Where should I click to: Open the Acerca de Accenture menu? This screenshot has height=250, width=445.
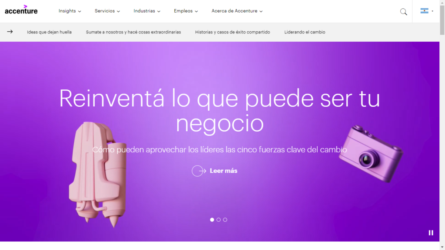[237, 11]
